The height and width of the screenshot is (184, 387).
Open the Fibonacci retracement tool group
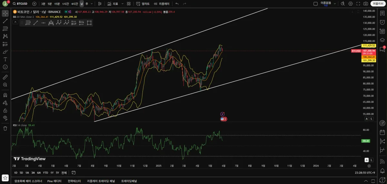click(x=5, y=29)
